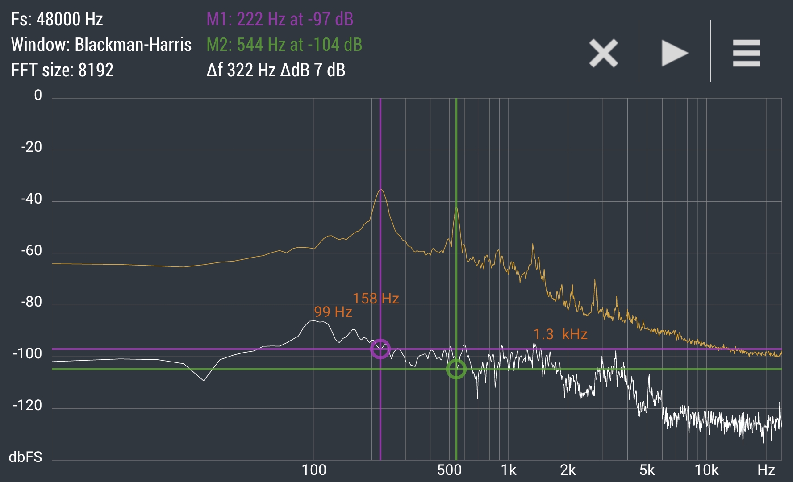The image size is (793, 482).
Task: Open the hamburger menu icon
Action: (x=746, y=53)
